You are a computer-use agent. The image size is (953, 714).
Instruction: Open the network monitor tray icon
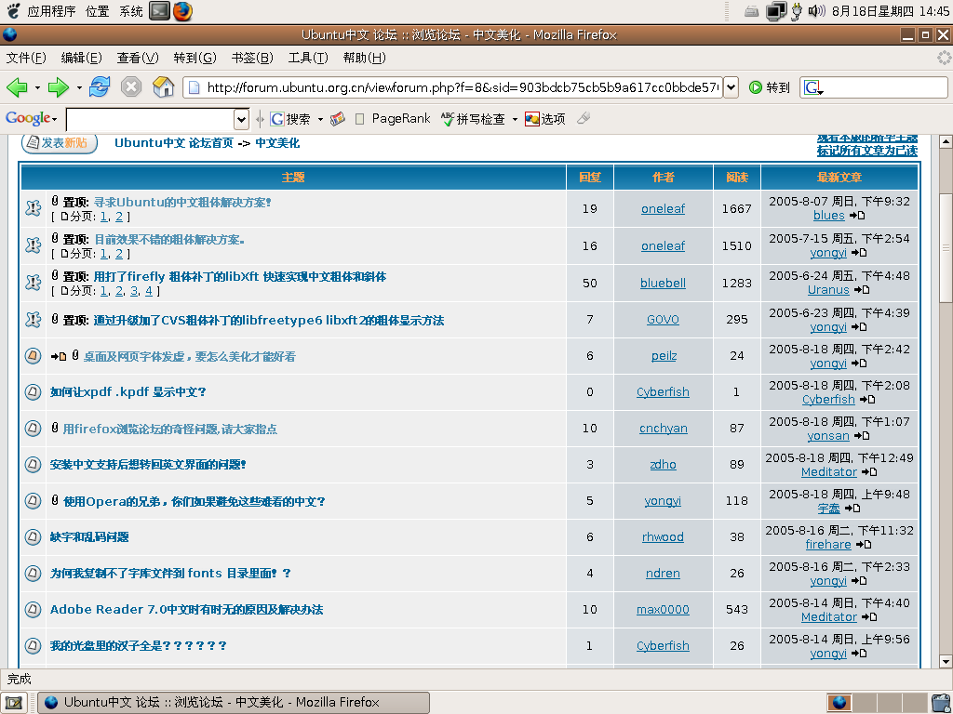776,11
